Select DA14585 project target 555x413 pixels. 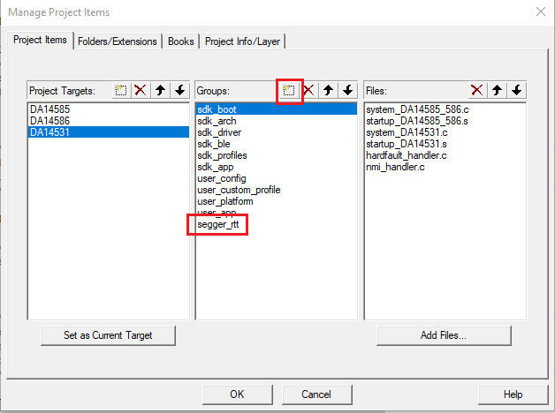[50, 109]
